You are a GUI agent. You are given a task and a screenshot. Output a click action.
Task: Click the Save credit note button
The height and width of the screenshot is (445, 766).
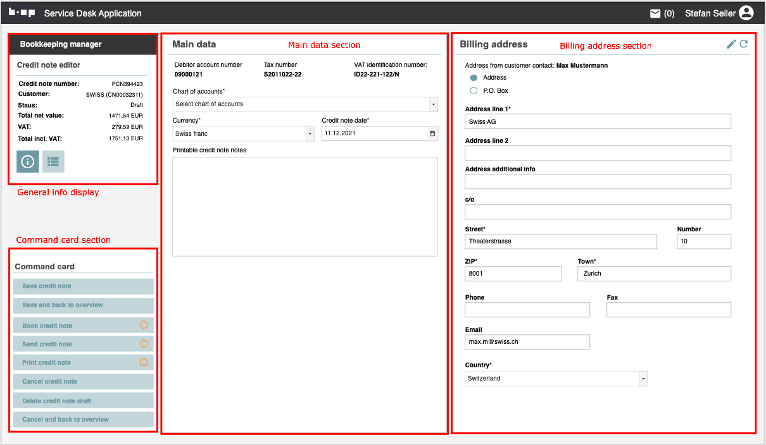pyautogui.click(x=83, y=286)
